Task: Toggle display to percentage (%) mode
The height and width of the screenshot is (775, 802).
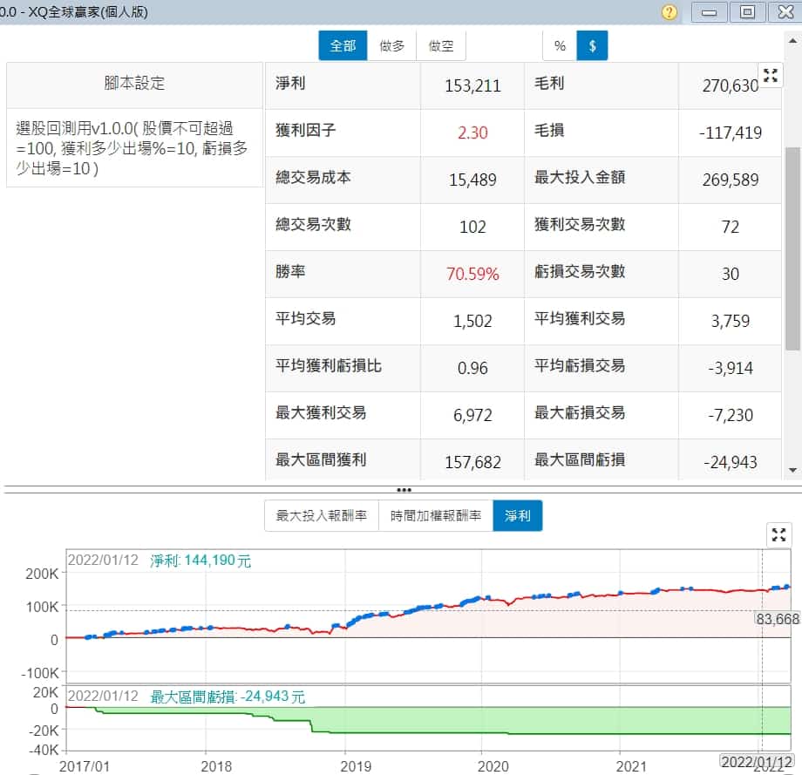Action: (x=560, y=46)
